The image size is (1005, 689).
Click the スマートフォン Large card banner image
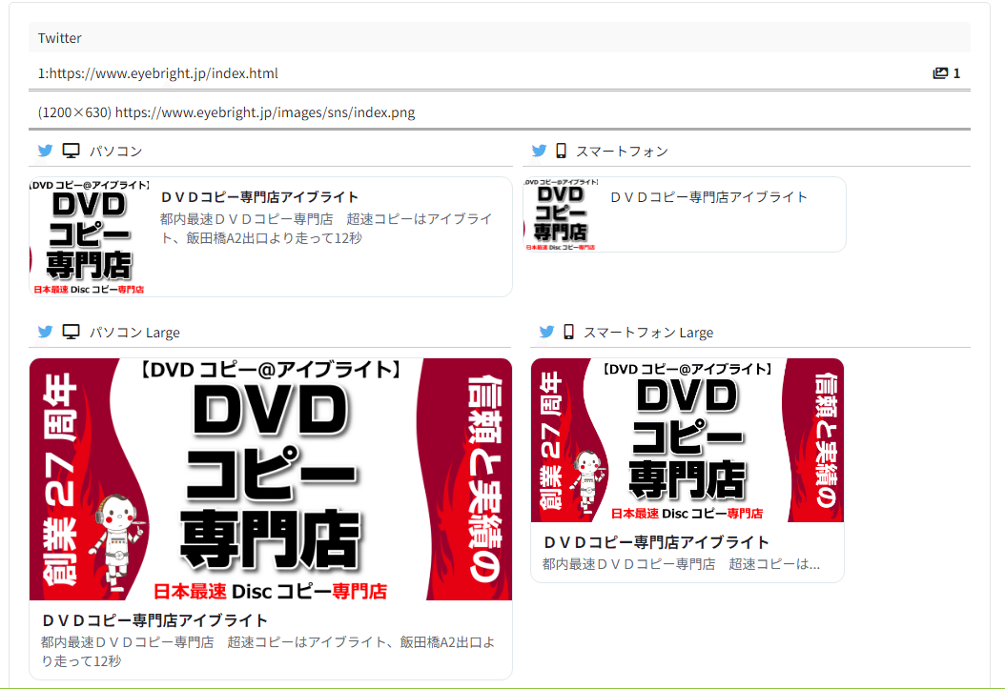(687, 440)
